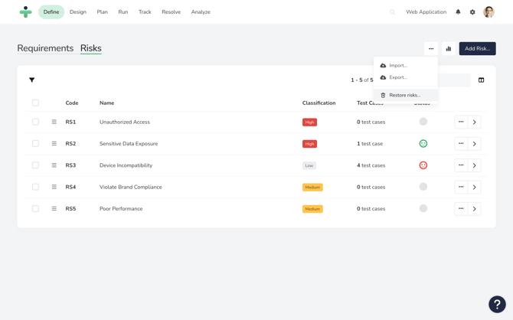Open the help question mark button

point(497,304)
